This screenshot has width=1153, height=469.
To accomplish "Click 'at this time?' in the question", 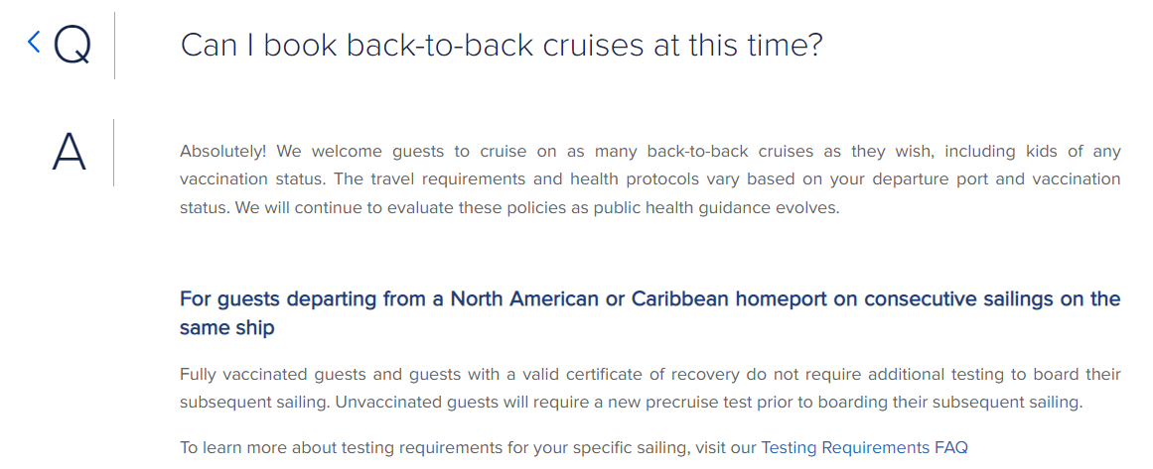I will point(738,46).
